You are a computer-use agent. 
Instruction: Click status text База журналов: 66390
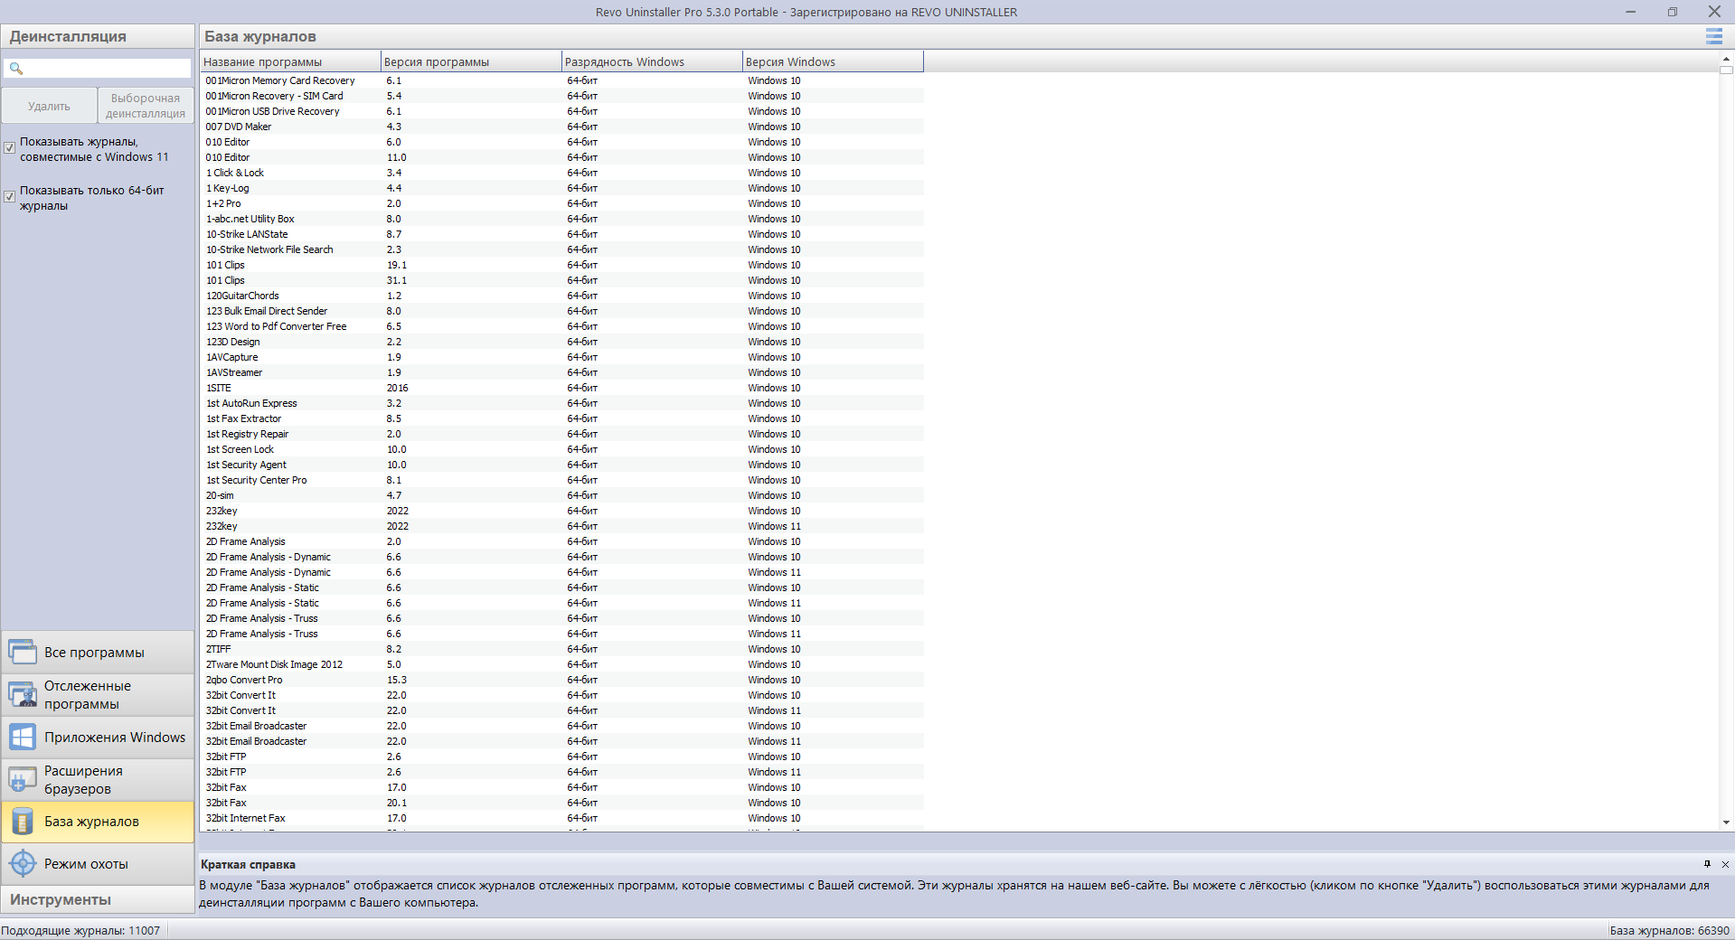pyautogui.click(x=1669, y=930)
